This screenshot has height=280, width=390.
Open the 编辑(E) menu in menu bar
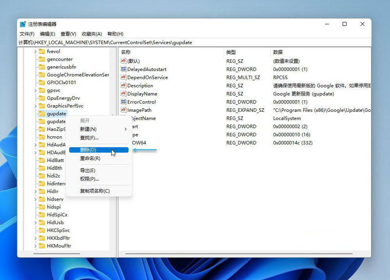(47, 34)
